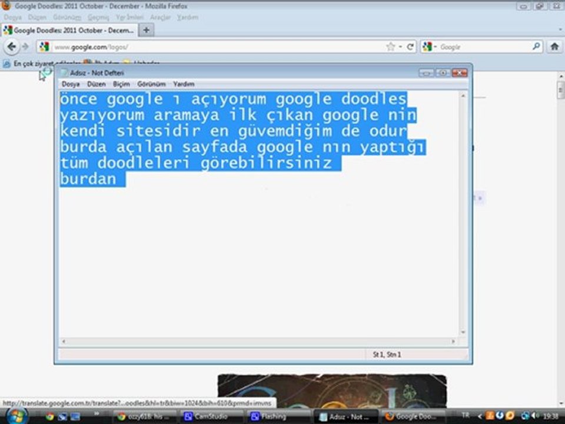Select the Google Doodles browser tab

(69, 30)
